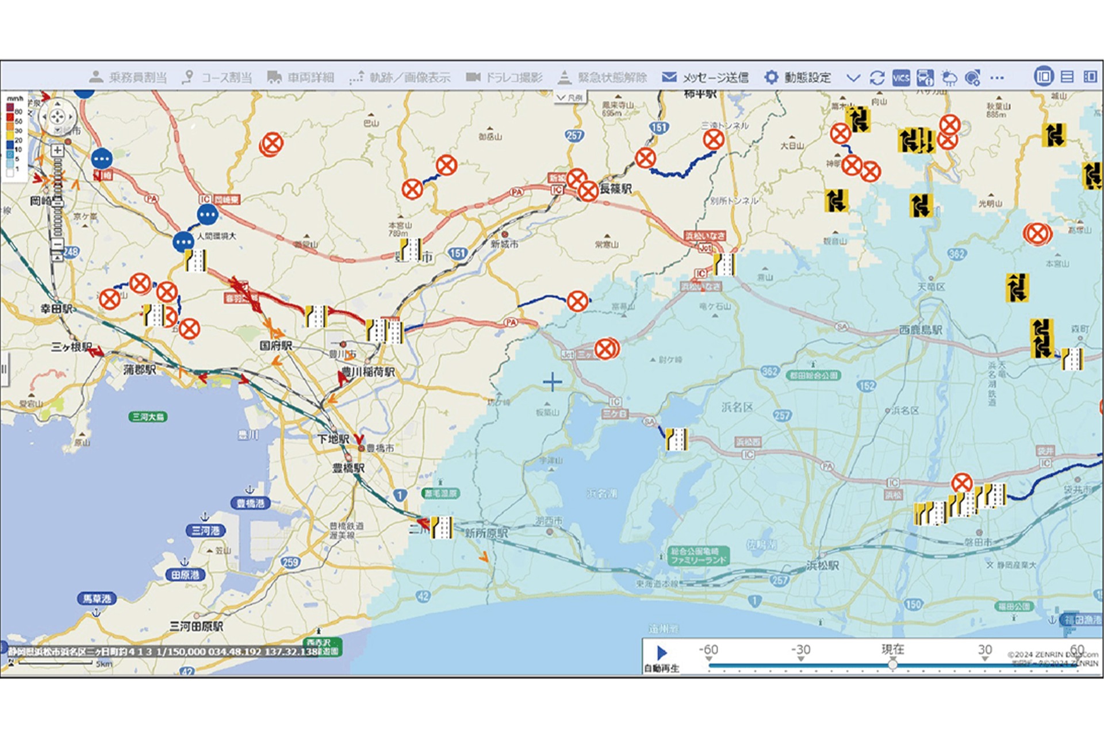Zoom in with the plus button
This screenshot has height=737, width=1104.
(x=57, y=151)
